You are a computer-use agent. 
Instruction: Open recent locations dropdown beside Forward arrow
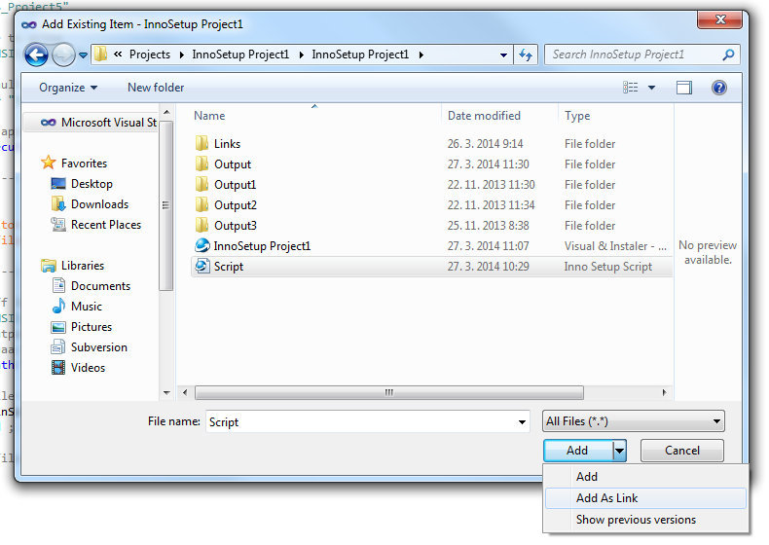84,54
